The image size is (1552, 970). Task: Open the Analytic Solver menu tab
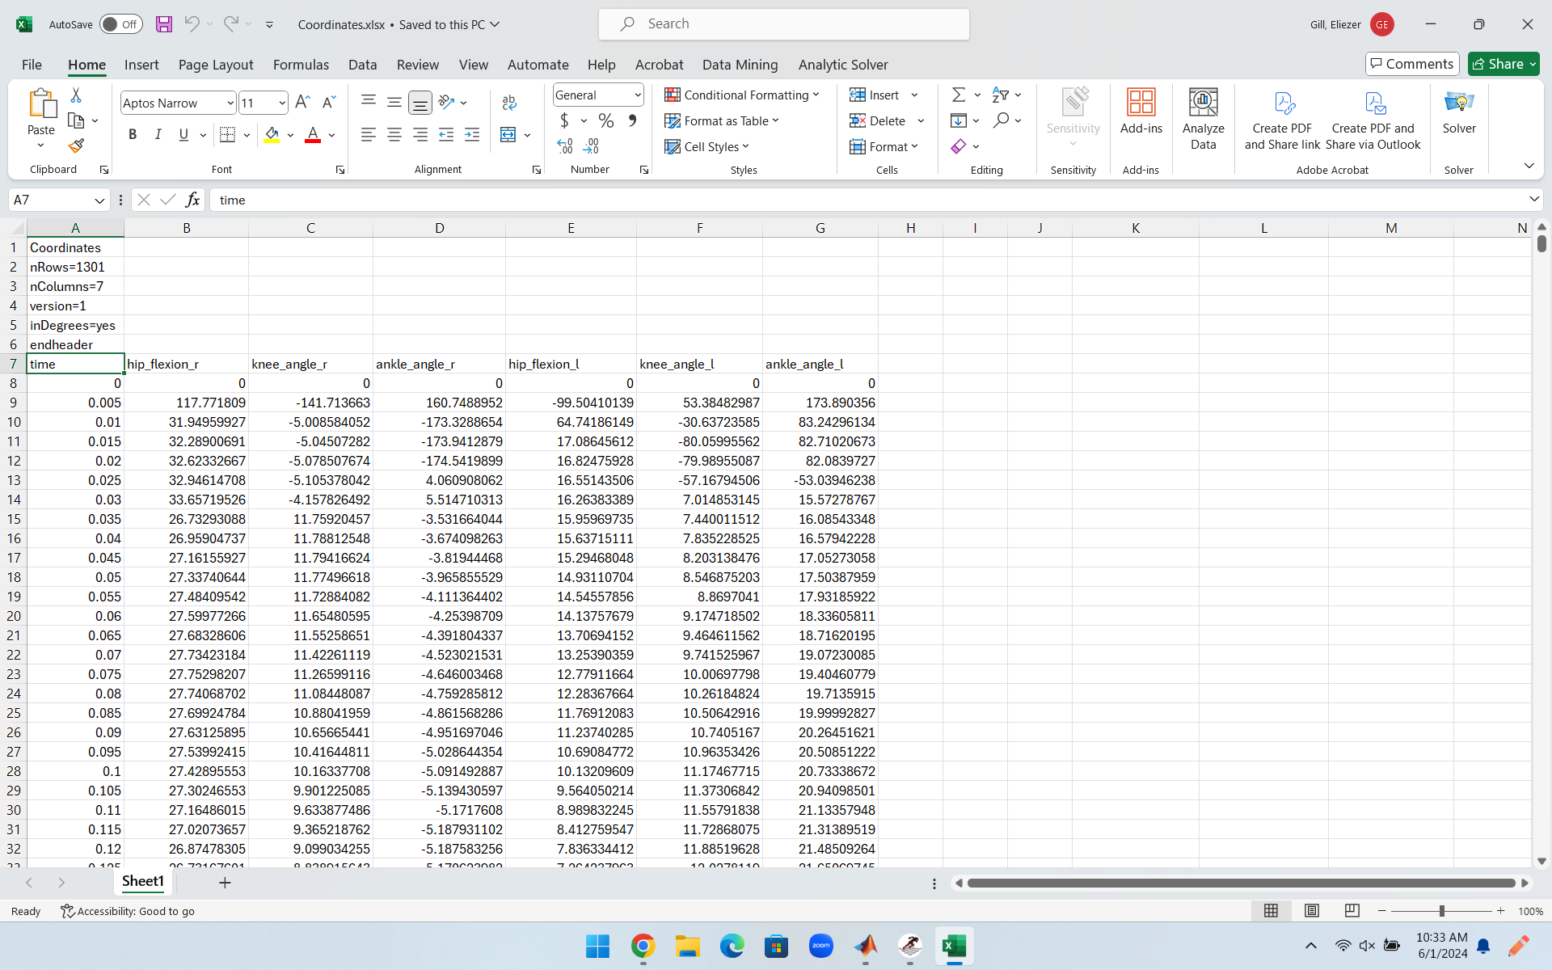pos(844,64)
